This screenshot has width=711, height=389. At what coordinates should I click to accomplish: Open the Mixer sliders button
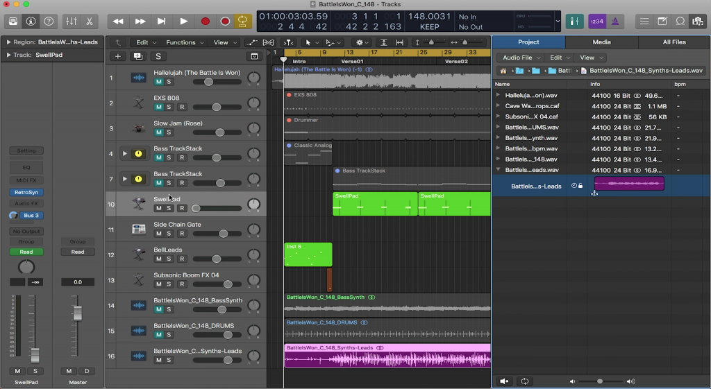pyautogui.click(x=72, y=21)
